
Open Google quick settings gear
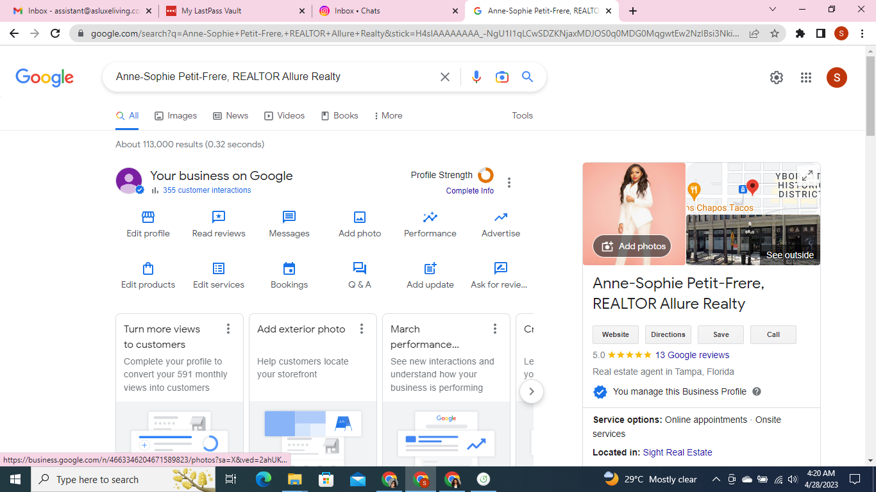(777, 78)
